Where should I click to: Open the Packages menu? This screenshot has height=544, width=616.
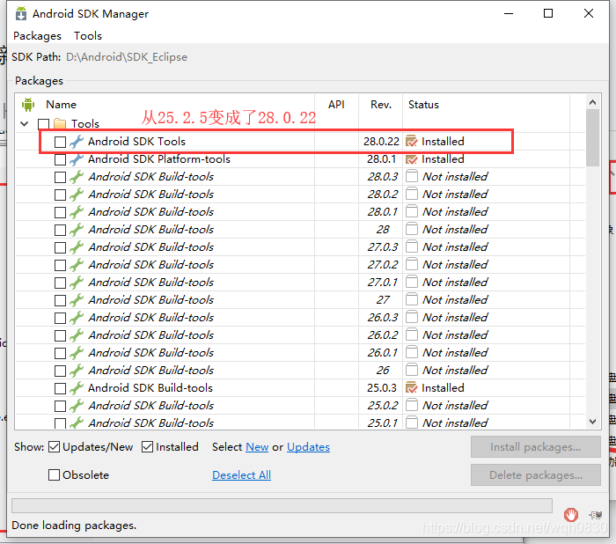coord(37,36)
